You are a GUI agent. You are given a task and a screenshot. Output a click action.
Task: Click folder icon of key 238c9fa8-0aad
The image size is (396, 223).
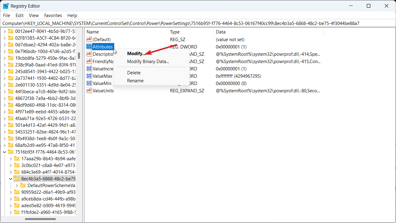[11, 65]
